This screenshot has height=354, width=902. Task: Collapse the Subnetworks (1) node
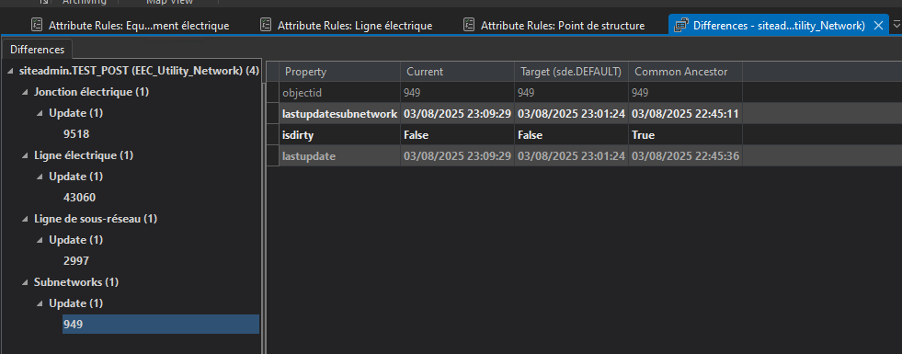25,282
